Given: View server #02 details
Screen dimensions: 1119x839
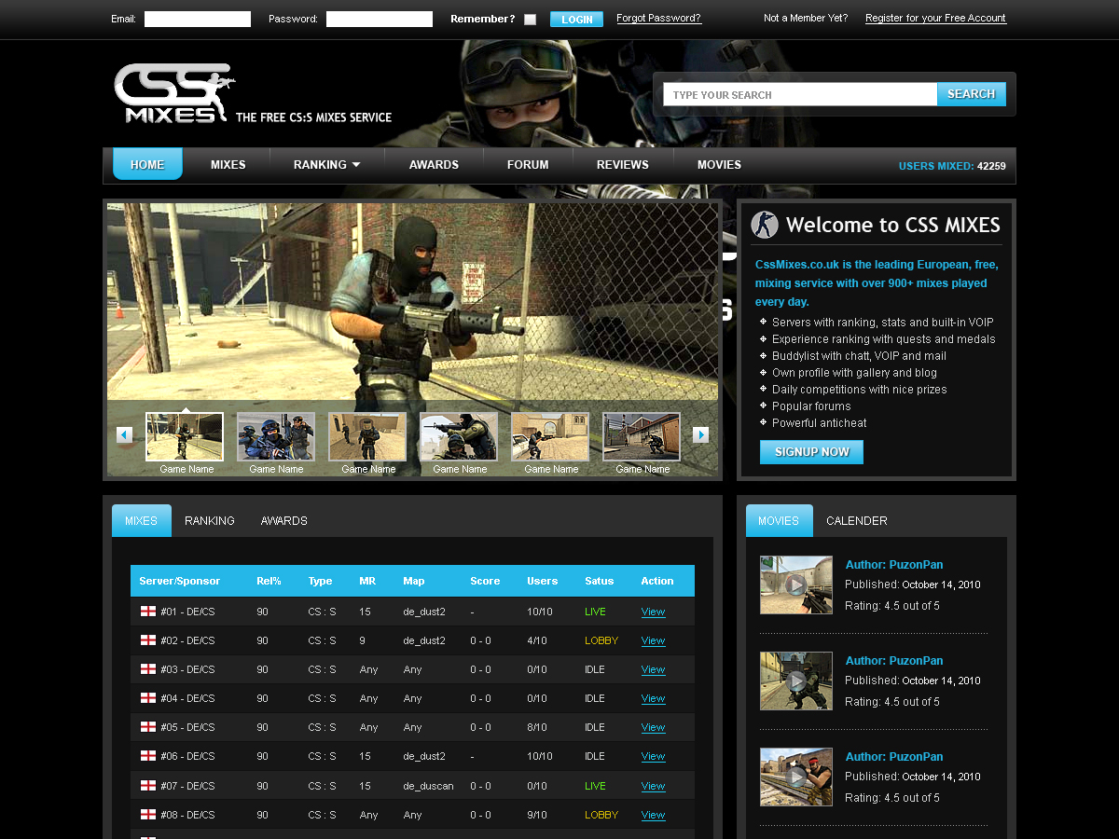Looking at the screenshot, I should click(x=653, y=641).
